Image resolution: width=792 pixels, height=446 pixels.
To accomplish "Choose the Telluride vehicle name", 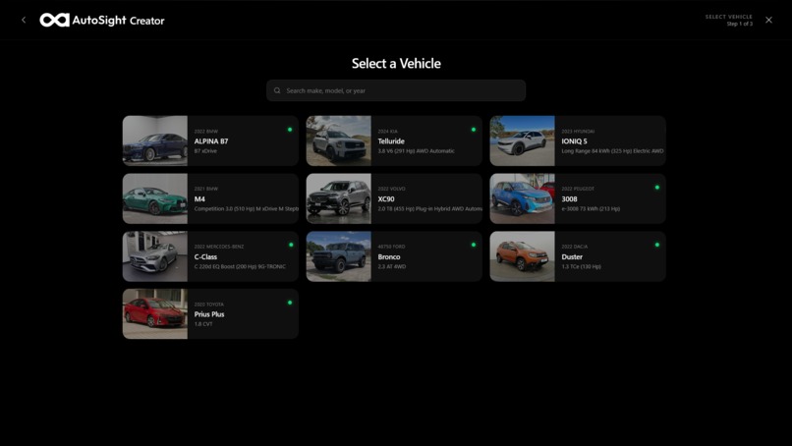I will pyautogui.click(x=391, y=141).
